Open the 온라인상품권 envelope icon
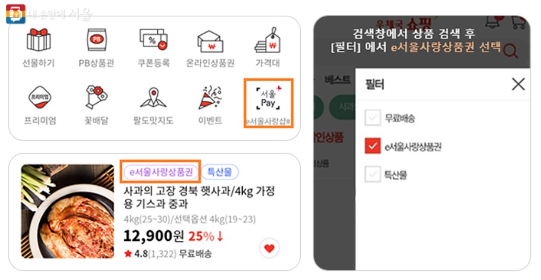This screenshot has width=541, height=280. pos(210,42)
